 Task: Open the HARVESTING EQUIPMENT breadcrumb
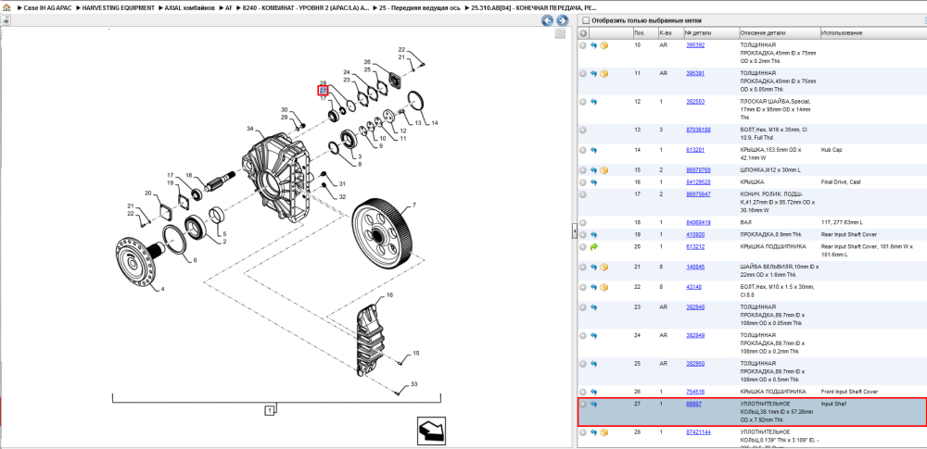tap(119, 8)
